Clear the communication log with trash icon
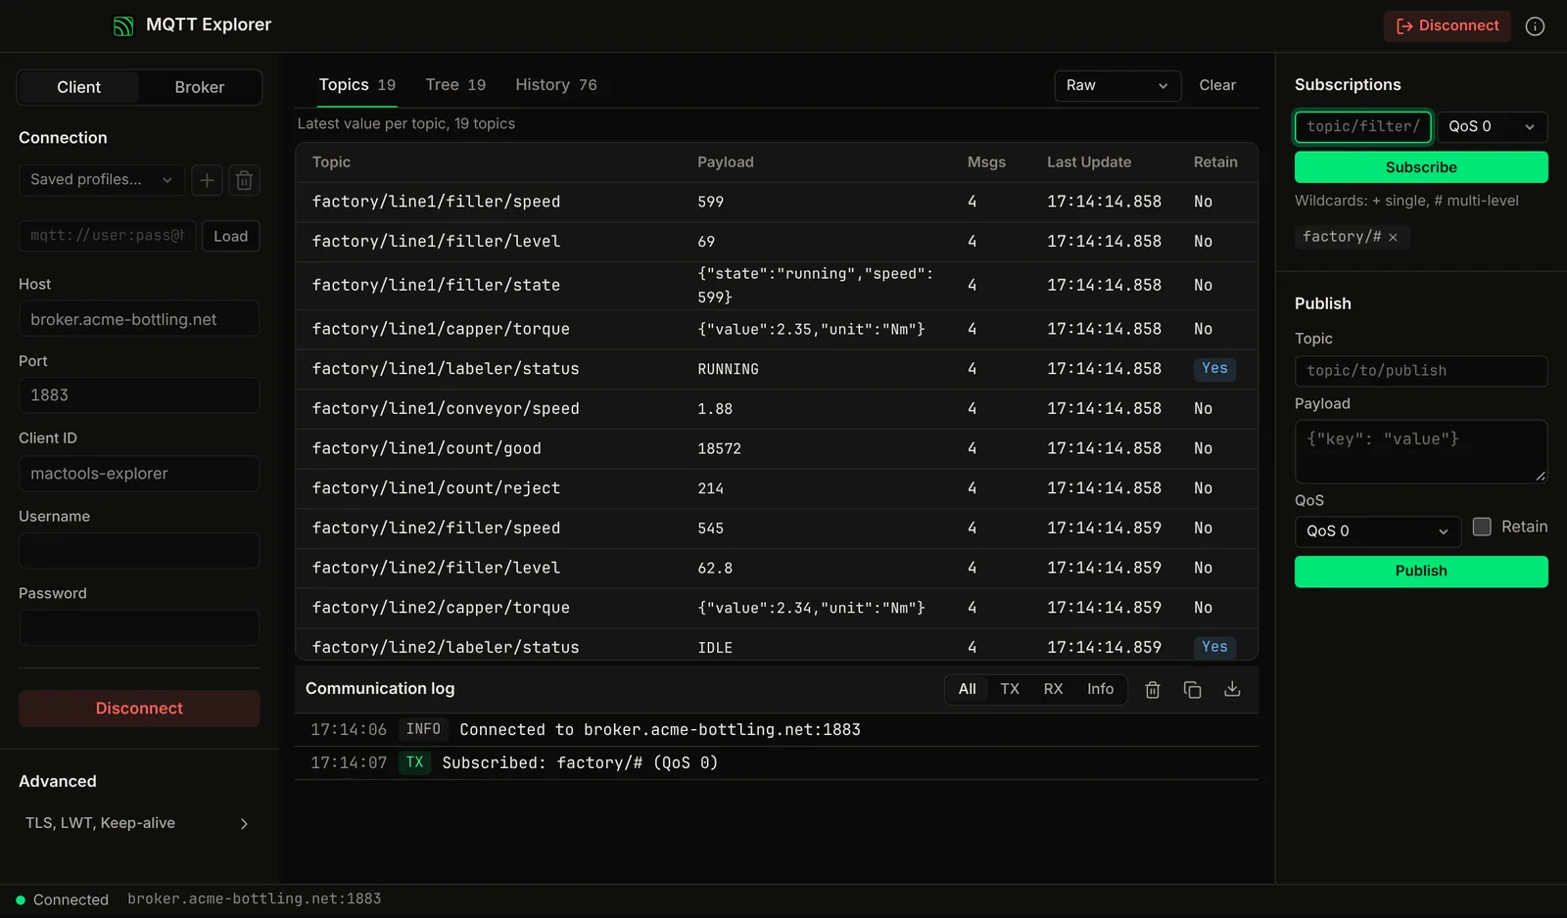Image resolution: width=1567 pixels, height=918 pixels. (x=1153, y=690)
